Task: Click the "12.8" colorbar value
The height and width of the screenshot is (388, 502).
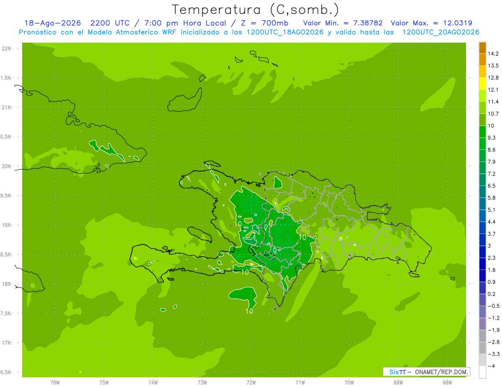Action: point(494,78)
